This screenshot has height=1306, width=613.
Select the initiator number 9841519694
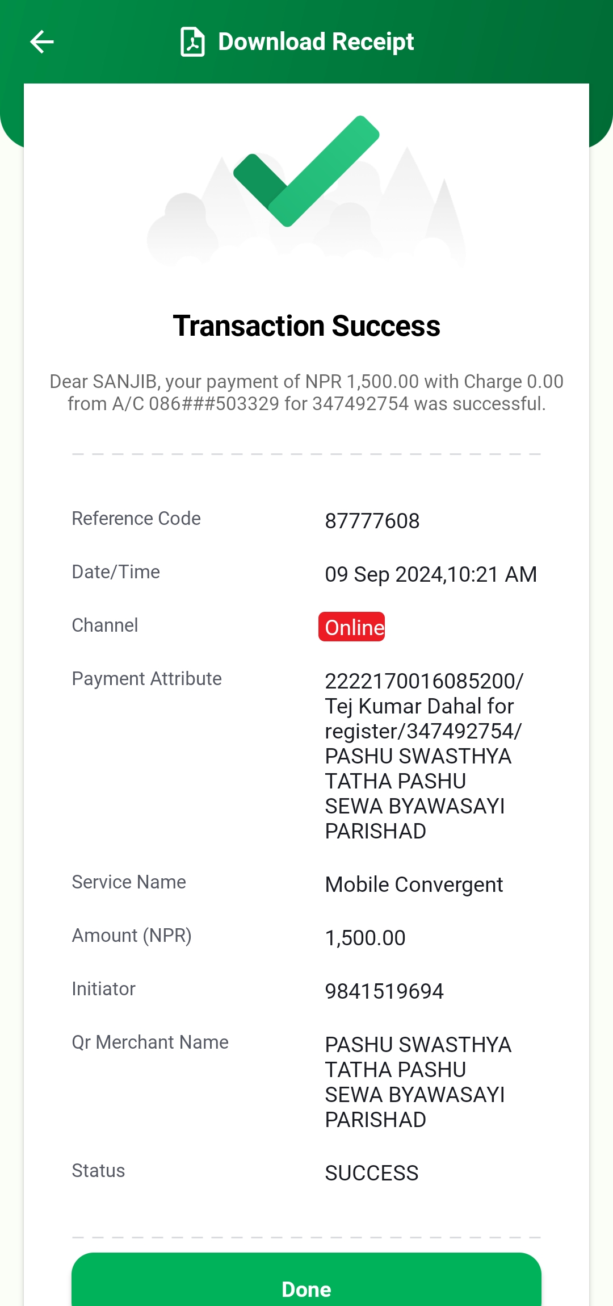point(384,991)
